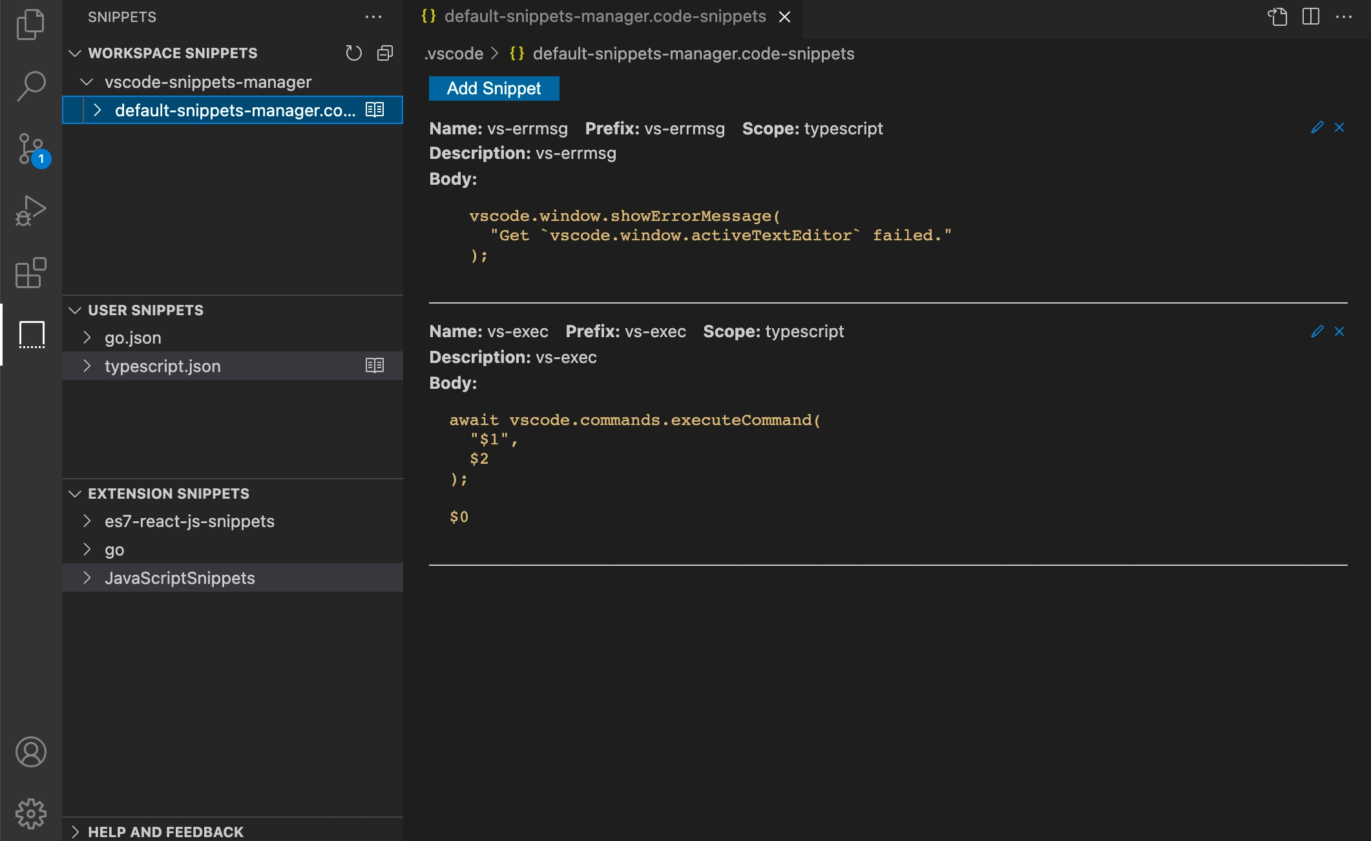Select the Snippets view icon in activity bar
The image size is (1371, 841).
click(x=32, y=335)
